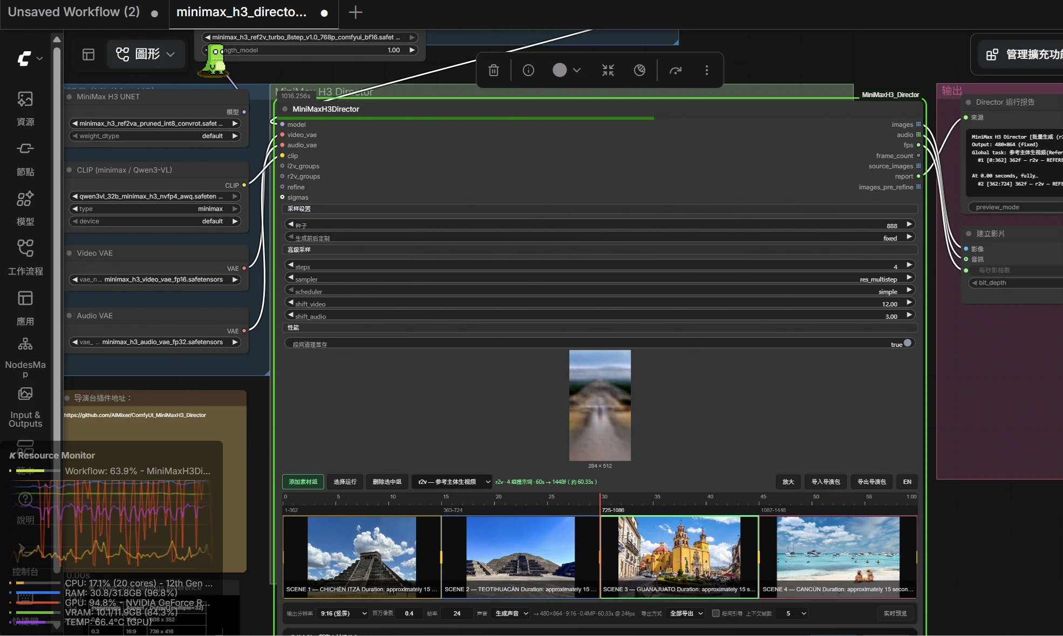Click the green pixel dinosaur mascot

215,60
